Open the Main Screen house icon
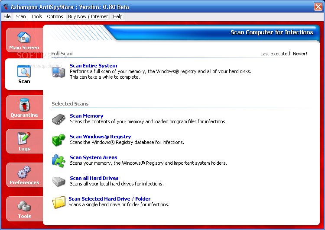Screen dimensions: 325x230 tap(24, 38)
